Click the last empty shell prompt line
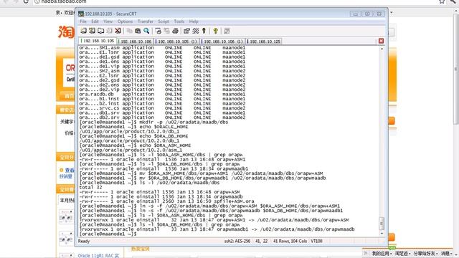The image size is (459, 258). (108, 234)
